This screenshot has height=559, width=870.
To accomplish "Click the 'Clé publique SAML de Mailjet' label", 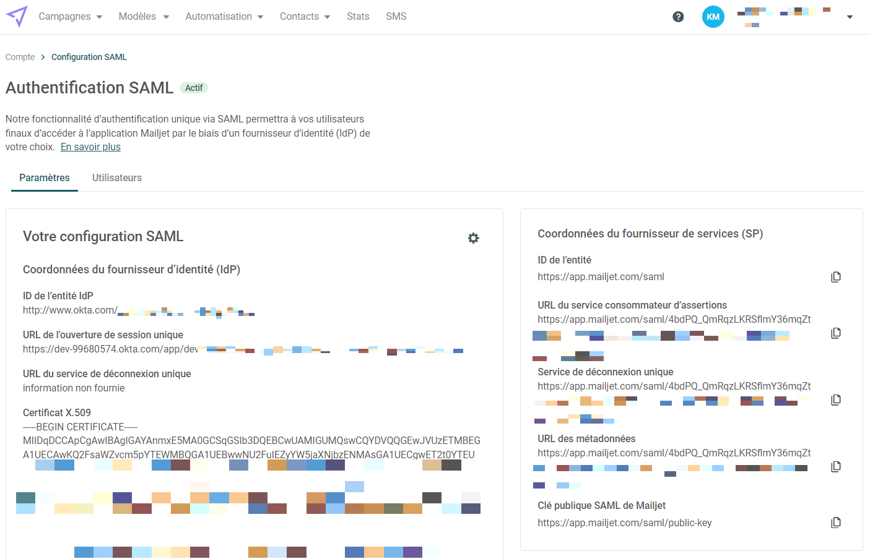I will [x=601, y=506].
